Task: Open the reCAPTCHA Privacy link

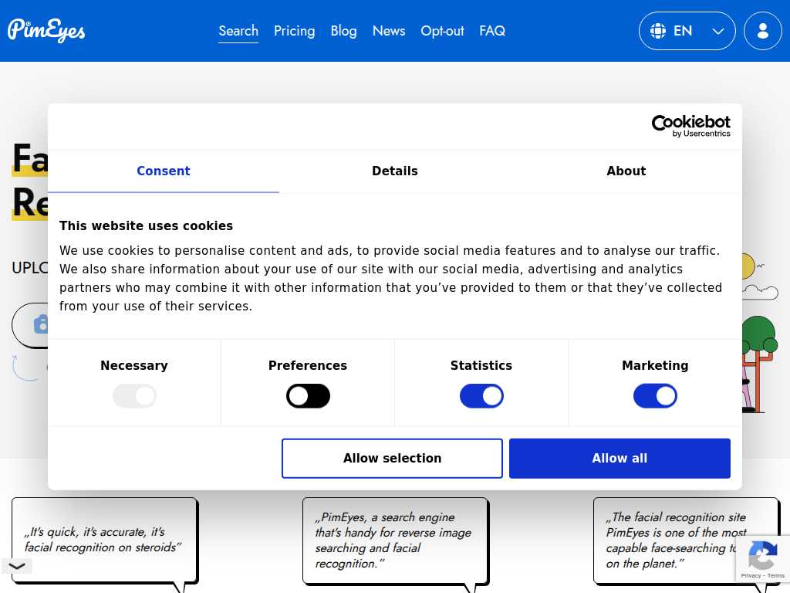Action: pos(751,575)
